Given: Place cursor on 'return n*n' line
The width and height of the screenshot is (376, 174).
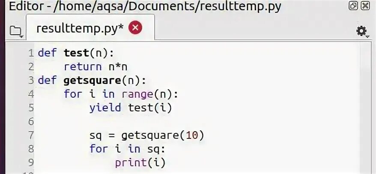Looking at the screenshot, I should tap(95, 67).
